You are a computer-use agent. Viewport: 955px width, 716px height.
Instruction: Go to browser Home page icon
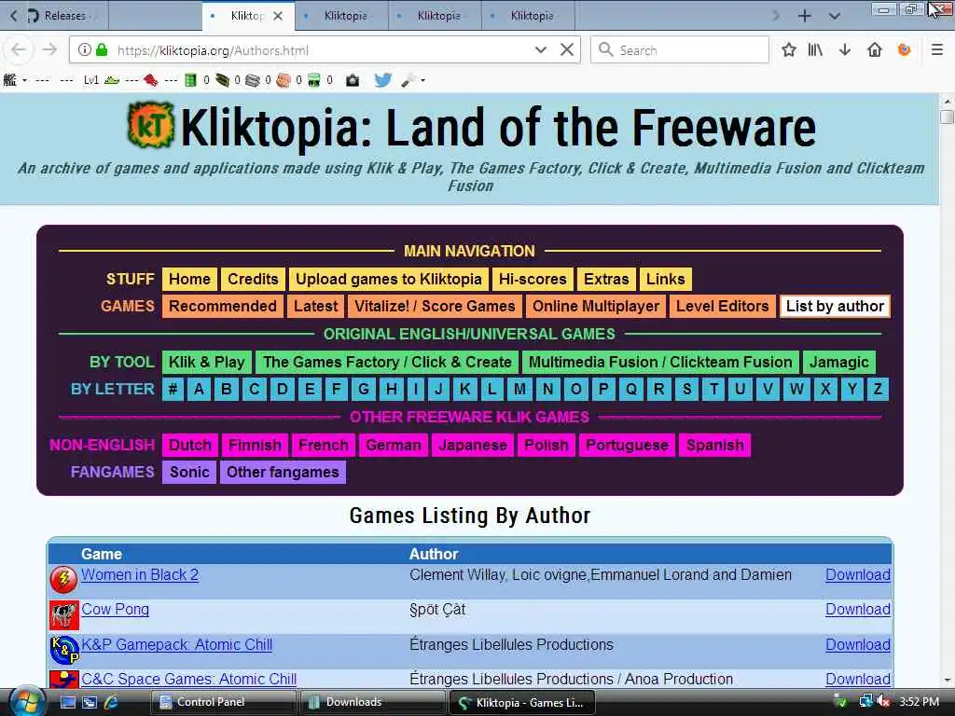[x=875, y=50]
